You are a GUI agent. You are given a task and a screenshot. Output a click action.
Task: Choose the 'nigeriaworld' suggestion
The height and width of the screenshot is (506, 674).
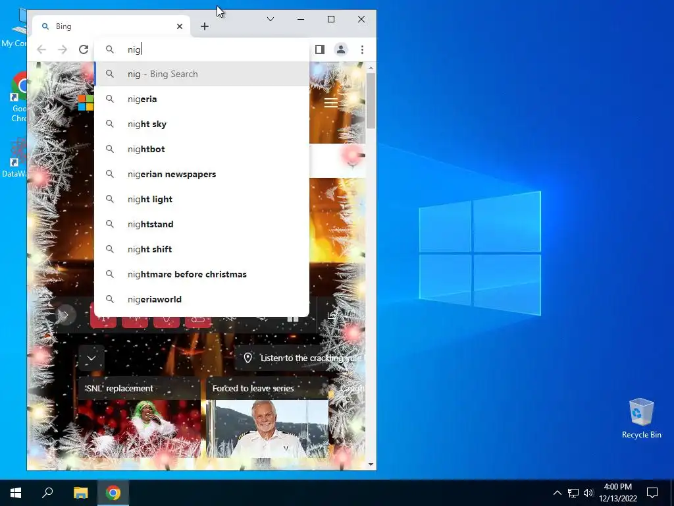pos(202,299)
